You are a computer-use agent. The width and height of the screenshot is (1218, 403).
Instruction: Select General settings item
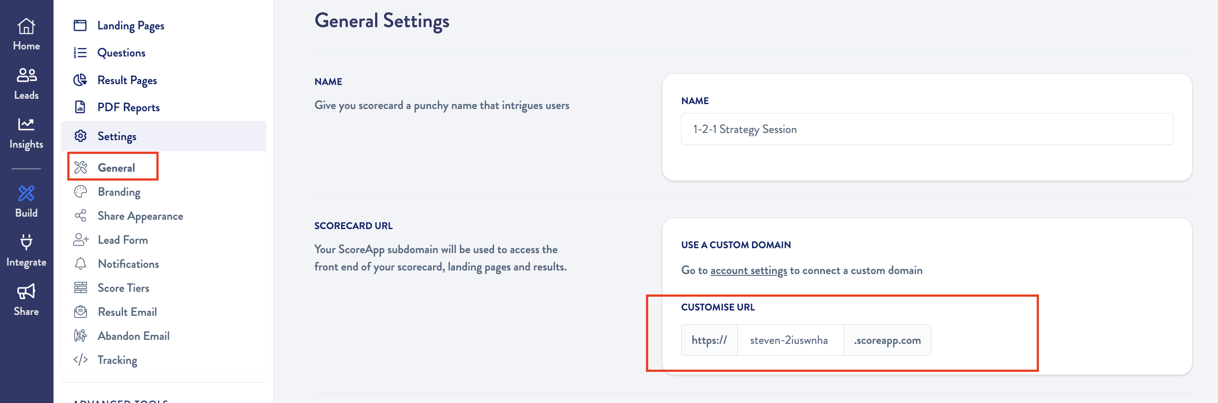point(116,168)
